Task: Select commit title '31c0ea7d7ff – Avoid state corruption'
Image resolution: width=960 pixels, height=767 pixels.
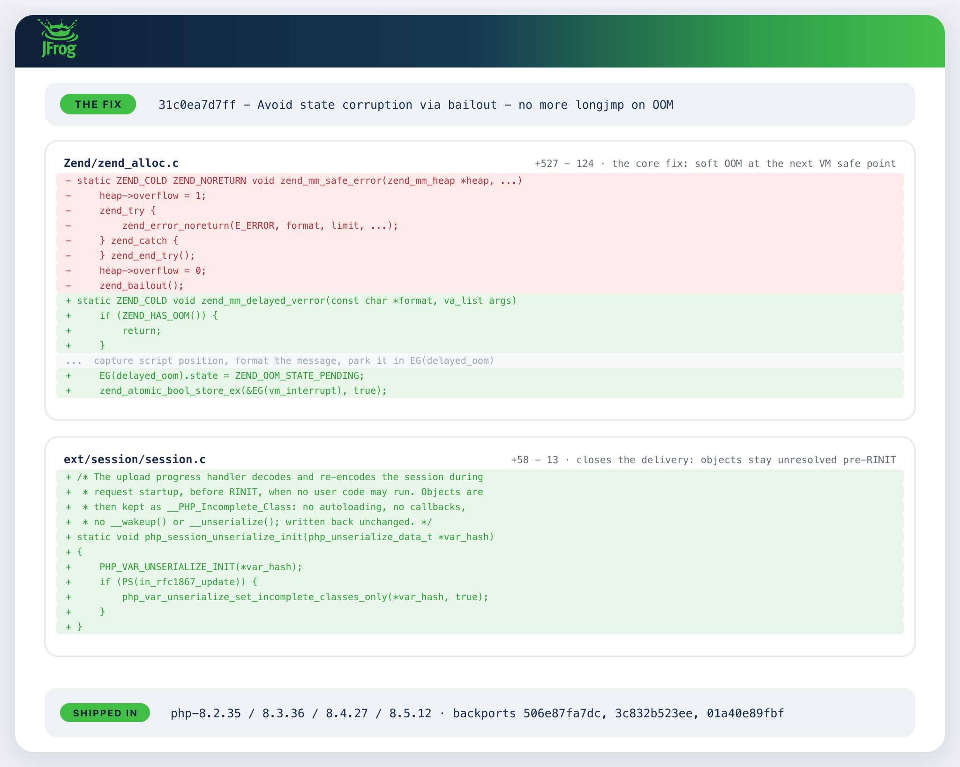Action: point(285,105)
